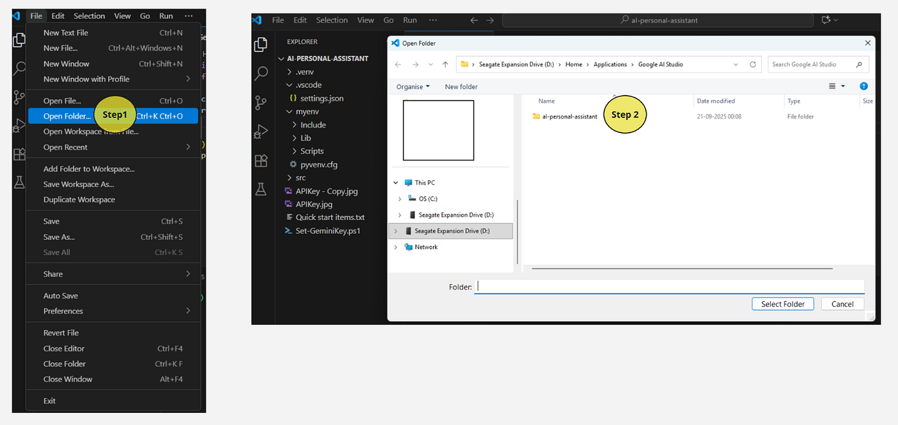The height and width of the screenshot is (425, 898).
Task: Click the blue Help icon in Open Folder dialog
Action: tap(863, 86)
